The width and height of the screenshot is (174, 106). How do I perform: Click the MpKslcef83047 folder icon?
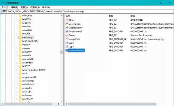pyautogui.click(x=20, y=41)
